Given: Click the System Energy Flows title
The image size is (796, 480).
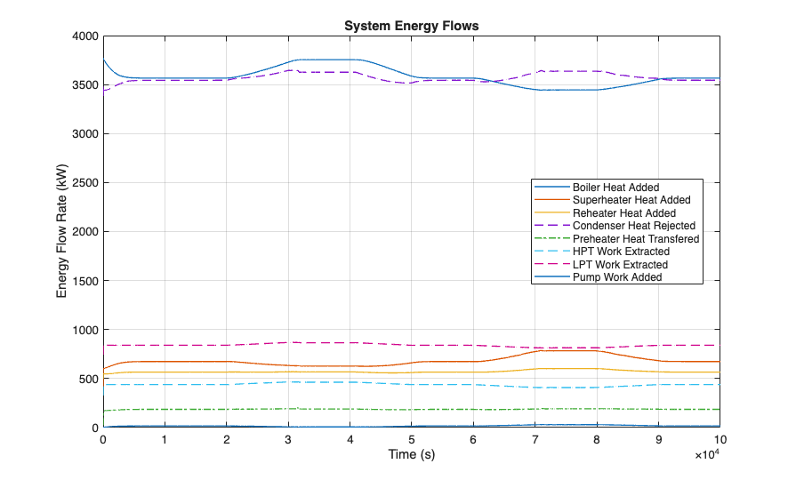Looking at the screenshot, I should (411, 26).
